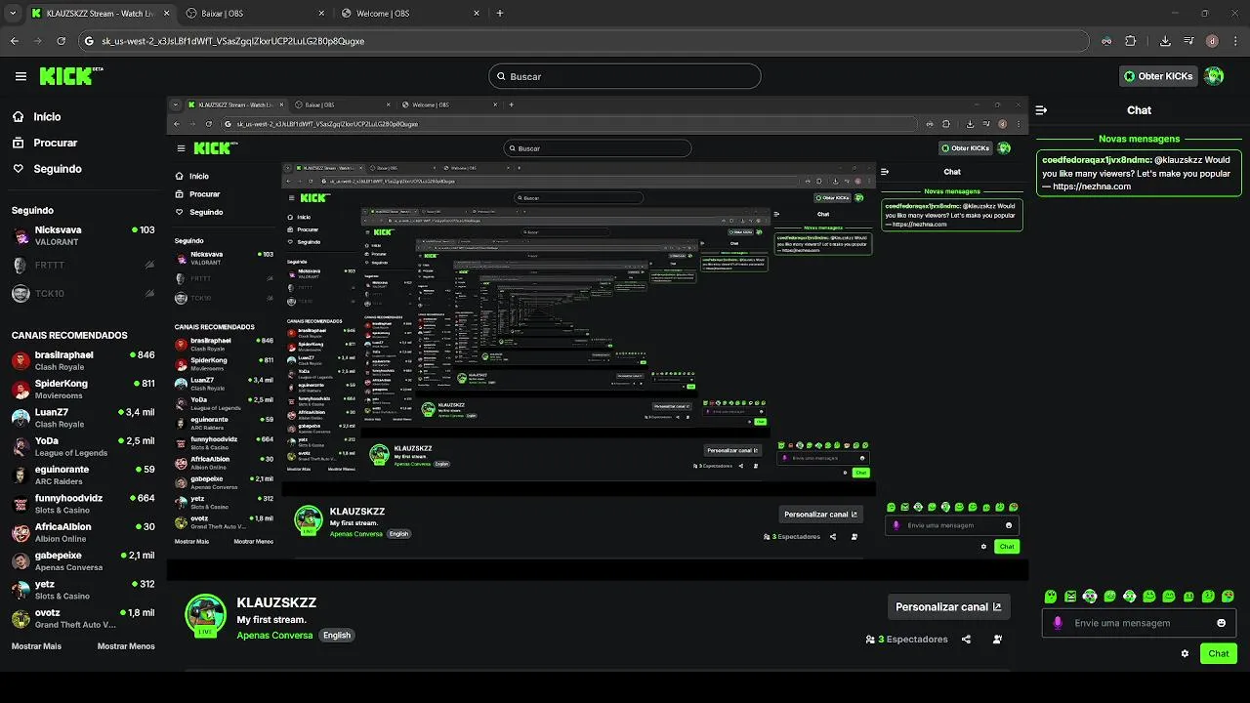This screenshot has height=703, width=1250.
Task: Open the browser downloads icon
Action: [x=1165, y=41]
